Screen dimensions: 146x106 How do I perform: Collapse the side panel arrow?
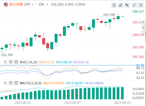coord(144,28)
